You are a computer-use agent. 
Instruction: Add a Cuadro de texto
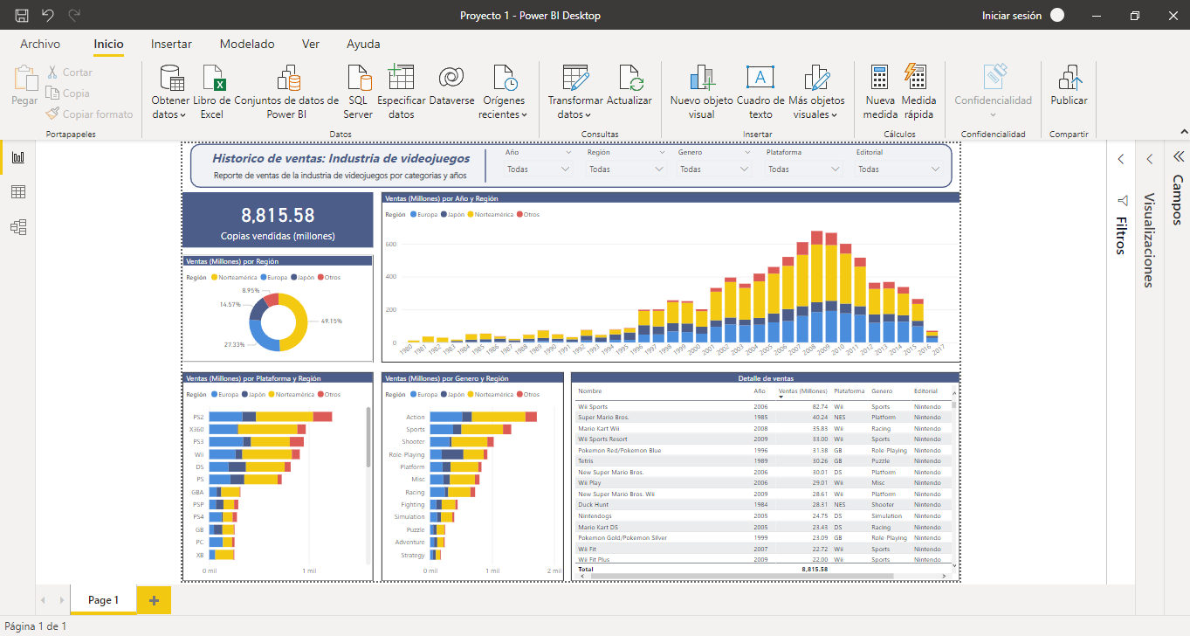[760, 79]
